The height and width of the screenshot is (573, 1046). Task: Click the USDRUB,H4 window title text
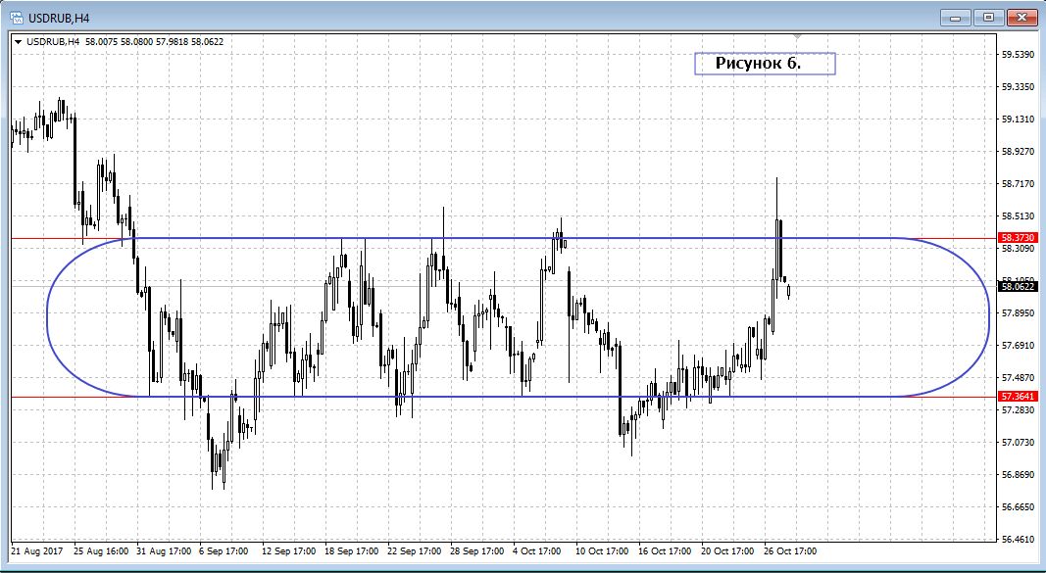58,16
